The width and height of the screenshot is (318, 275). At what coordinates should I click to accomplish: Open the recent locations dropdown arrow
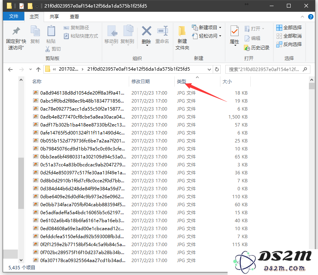point(30,70)
